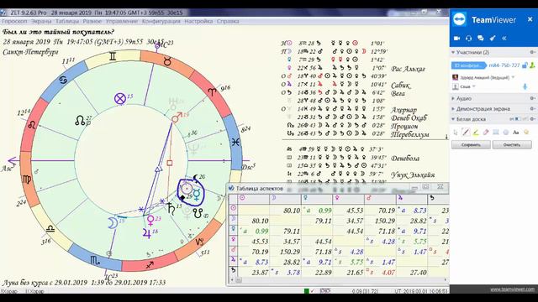
Task: Toggle the participant microphone icon
Action: (x=525, y=86)
